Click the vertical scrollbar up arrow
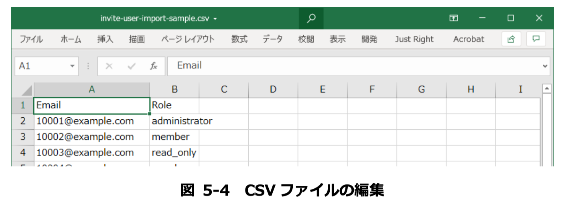Viewport: 564px width, 204px height. [547, 88]
